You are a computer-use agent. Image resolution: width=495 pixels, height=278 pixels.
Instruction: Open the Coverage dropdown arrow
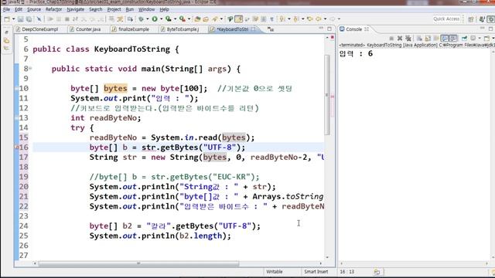point(176,19)
